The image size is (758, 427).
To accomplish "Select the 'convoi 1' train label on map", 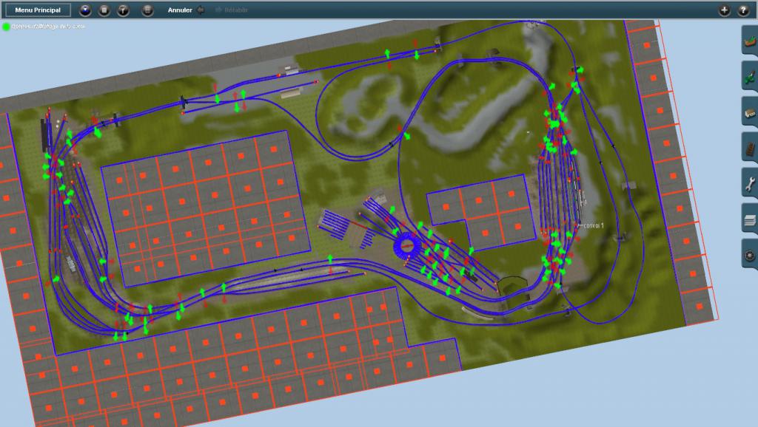I will pyautogui.click(x=593, y=225).
